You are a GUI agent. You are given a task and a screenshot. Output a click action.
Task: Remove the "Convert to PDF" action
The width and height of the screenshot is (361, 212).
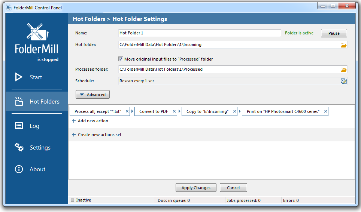click(x=174, y=111)
